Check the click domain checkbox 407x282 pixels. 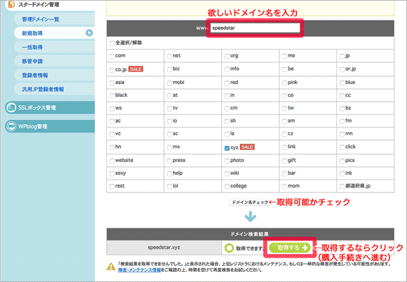pyautogui.click(x=342, y=147)
